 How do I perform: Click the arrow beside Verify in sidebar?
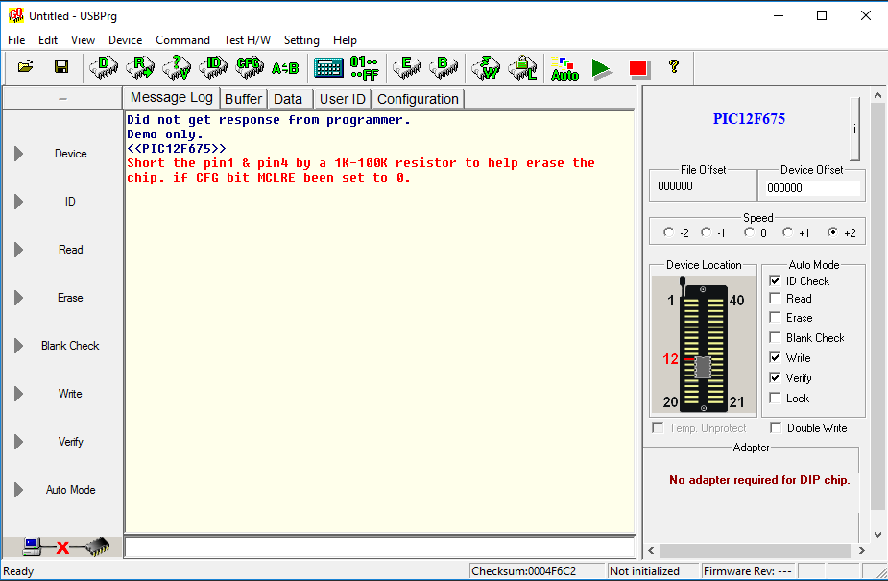(18, 442)
